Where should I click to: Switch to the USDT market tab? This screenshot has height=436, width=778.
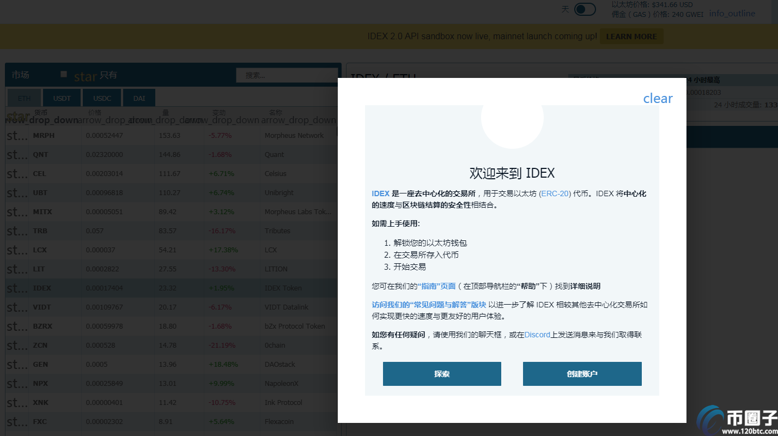click(62, 98)
